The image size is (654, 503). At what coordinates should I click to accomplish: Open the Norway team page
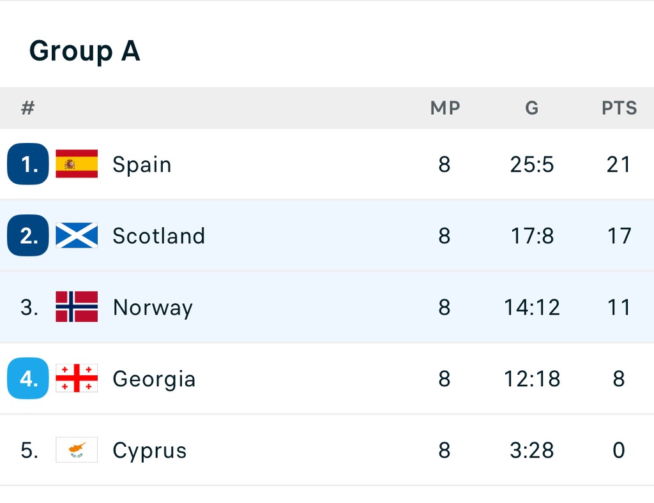(x=153, y=308)
